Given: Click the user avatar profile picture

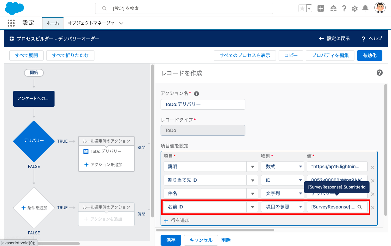Looking at the screenshot, I should click(x=380, y=8).
